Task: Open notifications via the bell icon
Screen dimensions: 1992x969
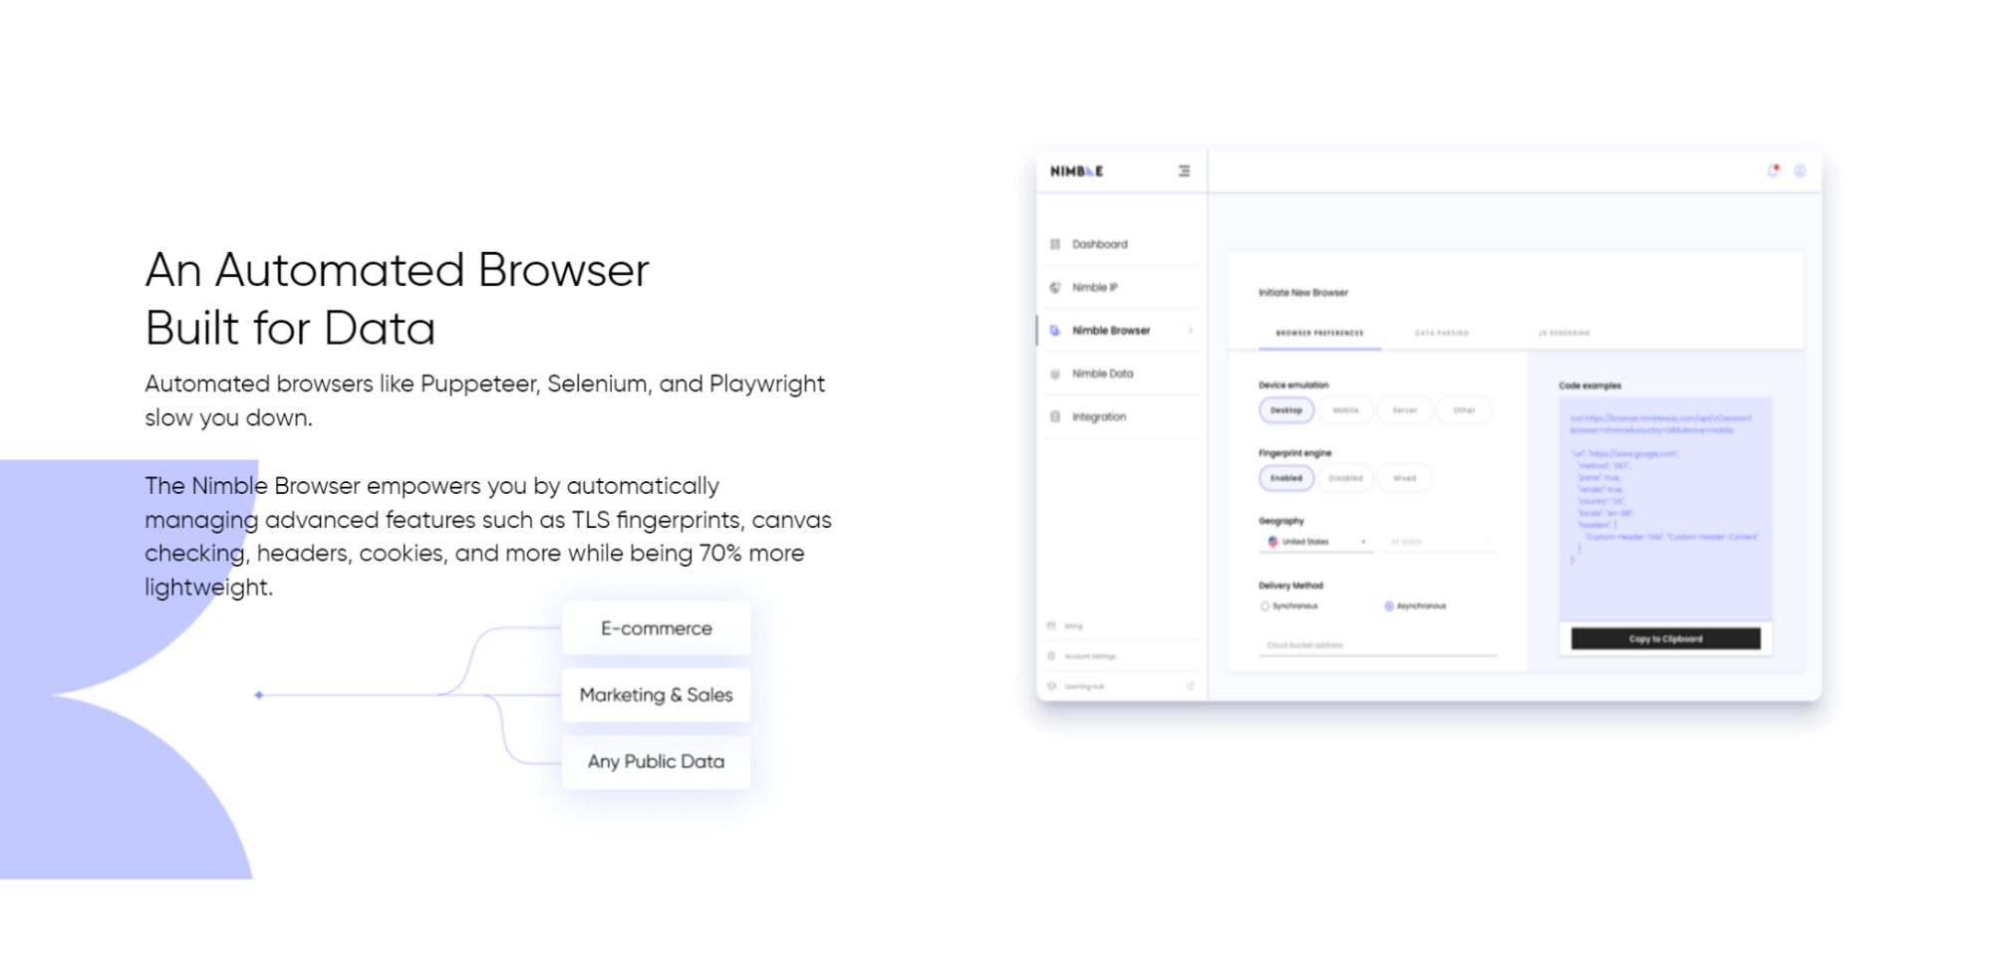Action: [1773, 171]
